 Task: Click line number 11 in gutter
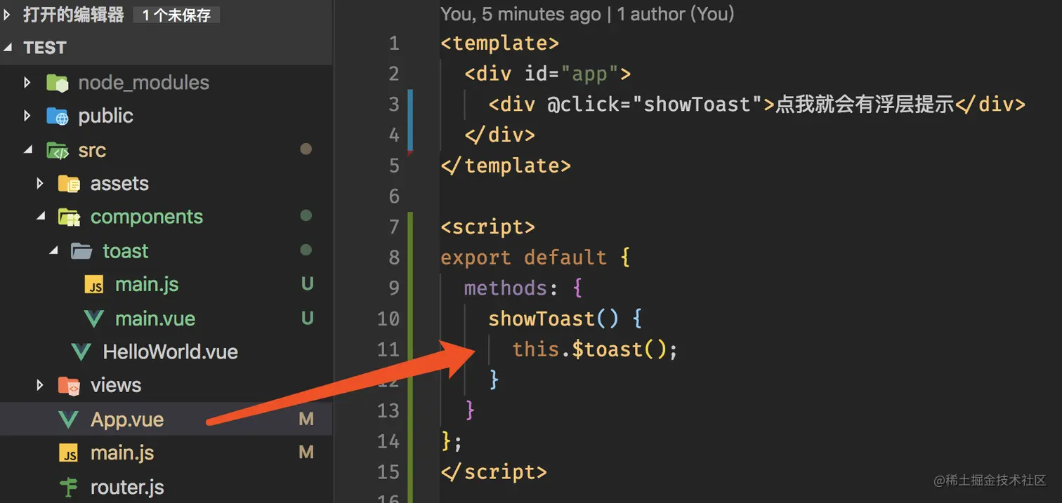(x=388, y=349)
